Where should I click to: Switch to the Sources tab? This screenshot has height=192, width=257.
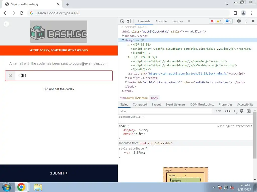pyautogui.click(x=177, y=21)
